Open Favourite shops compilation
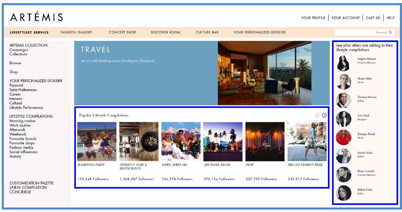402x212 pixels. pyautogui.click(x=22, y=143)
